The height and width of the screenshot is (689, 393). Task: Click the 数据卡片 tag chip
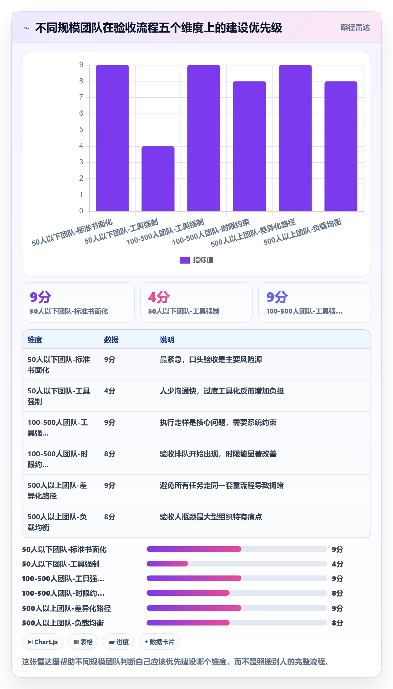(x=159, y=642)
